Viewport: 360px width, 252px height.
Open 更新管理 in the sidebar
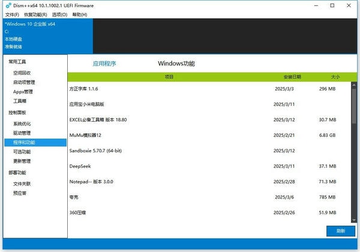click(22, 161)
